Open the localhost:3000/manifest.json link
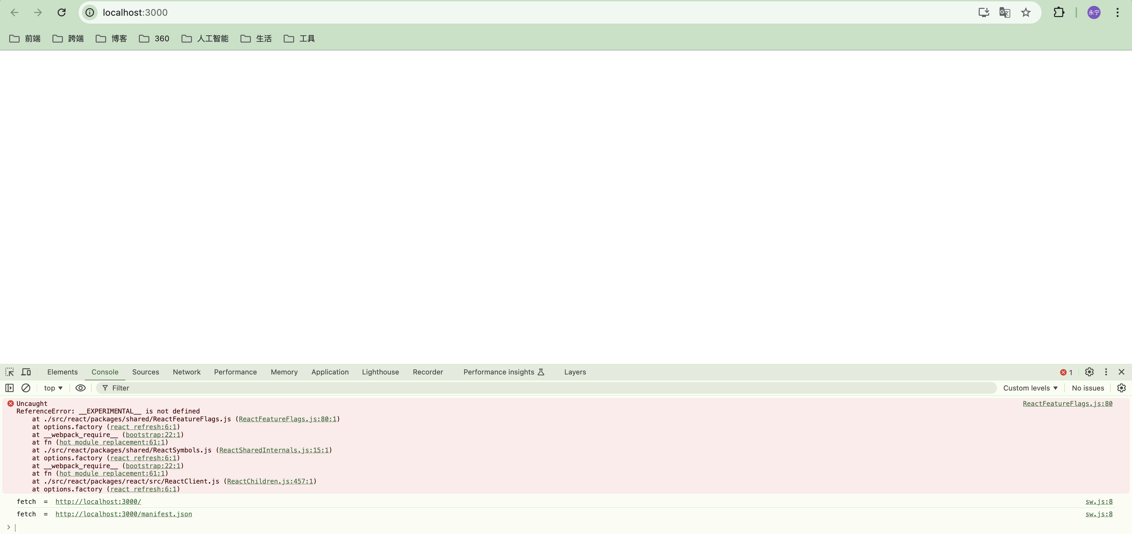Image resolution: width=1132 pixels, height=534 pixels. 123,514
